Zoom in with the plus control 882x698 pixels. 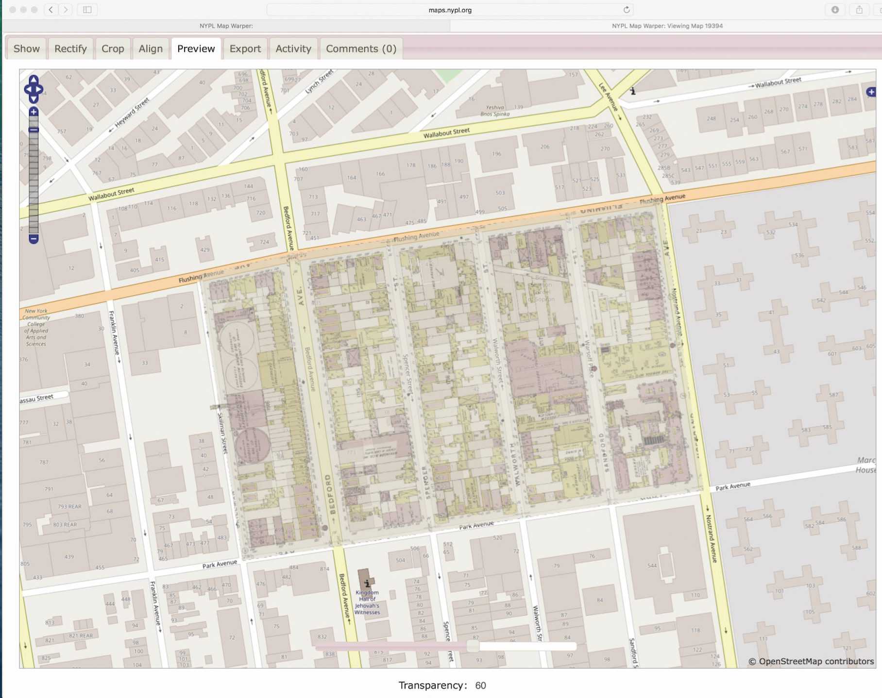click(x=33, y=113)
